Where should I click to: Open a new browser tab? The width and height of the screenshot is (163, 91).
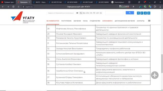point(129,2)
